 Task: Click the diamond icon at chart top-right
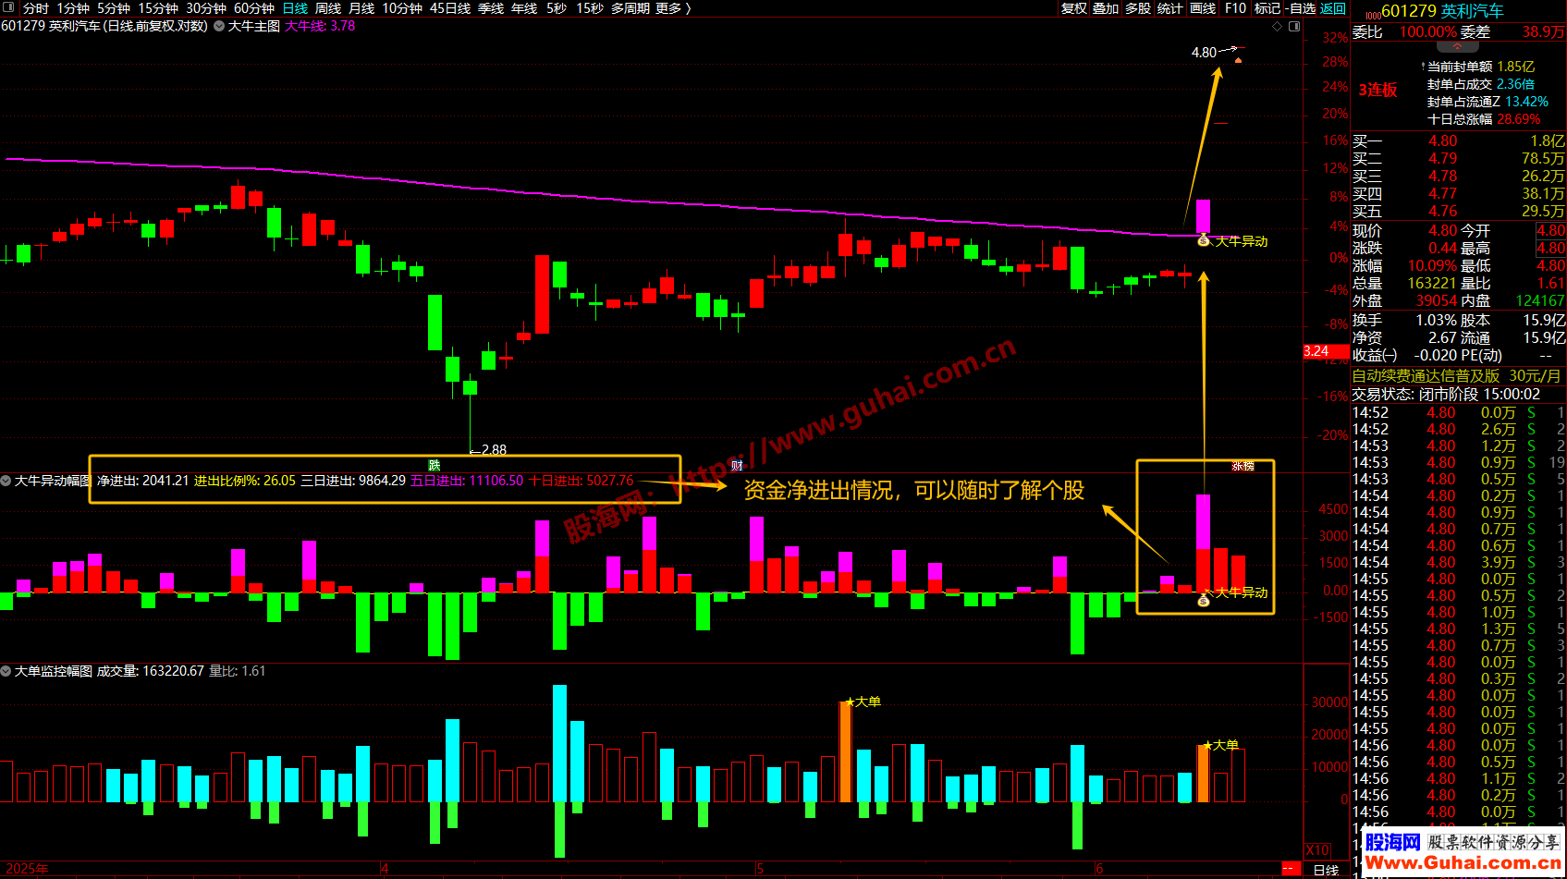point(1278,26)
